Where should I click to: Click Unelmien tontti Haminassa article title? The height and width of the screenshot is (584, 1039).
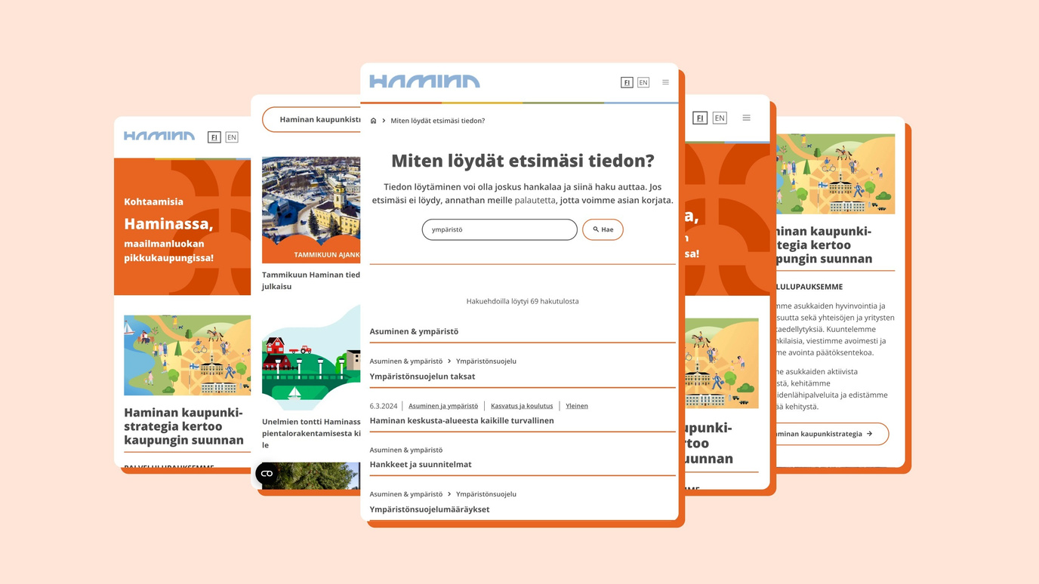click(x=311, y=433)
